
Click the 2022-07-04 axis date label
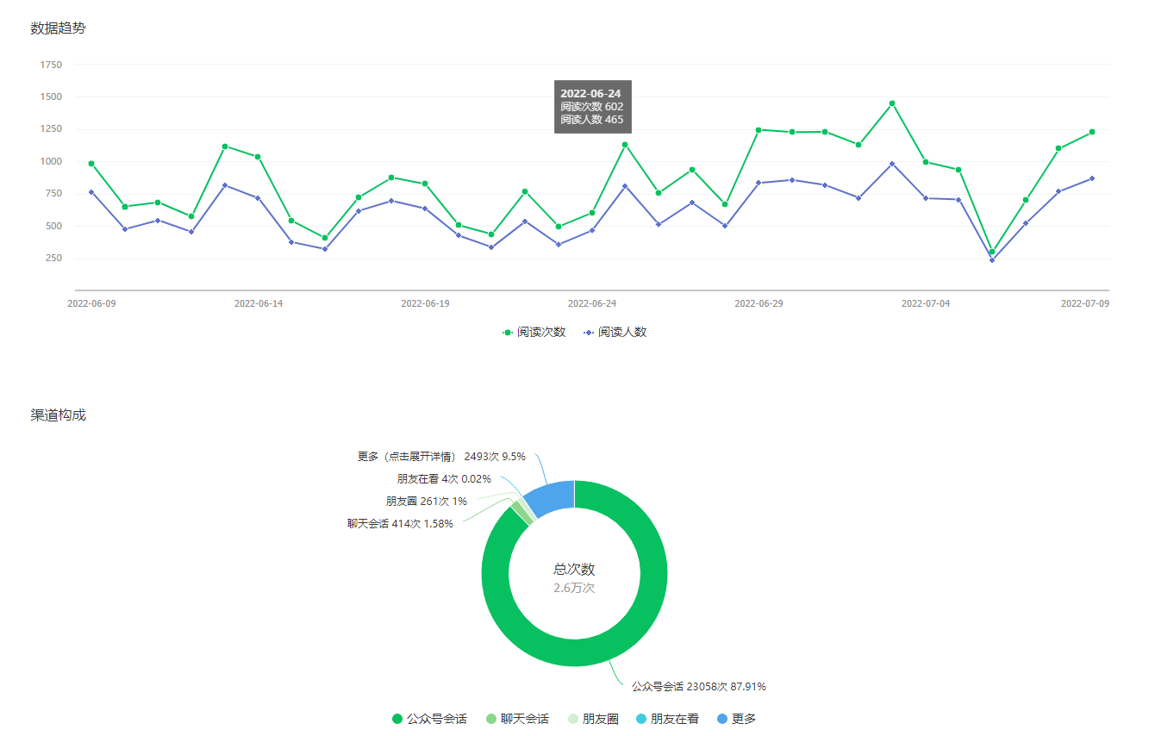pyautogui.click(x=926, y=303)
